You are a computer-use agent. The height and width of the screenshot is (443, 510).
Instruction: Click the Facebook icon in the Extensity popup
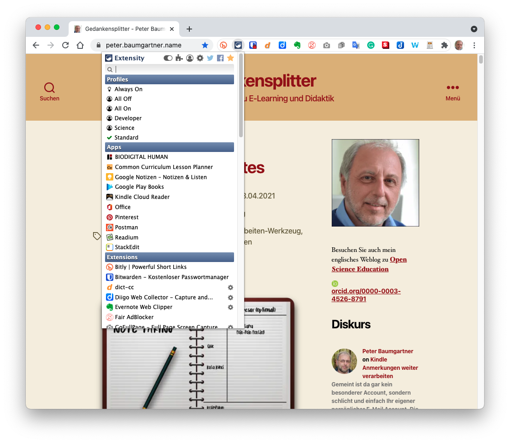click(x=220, y=58)
